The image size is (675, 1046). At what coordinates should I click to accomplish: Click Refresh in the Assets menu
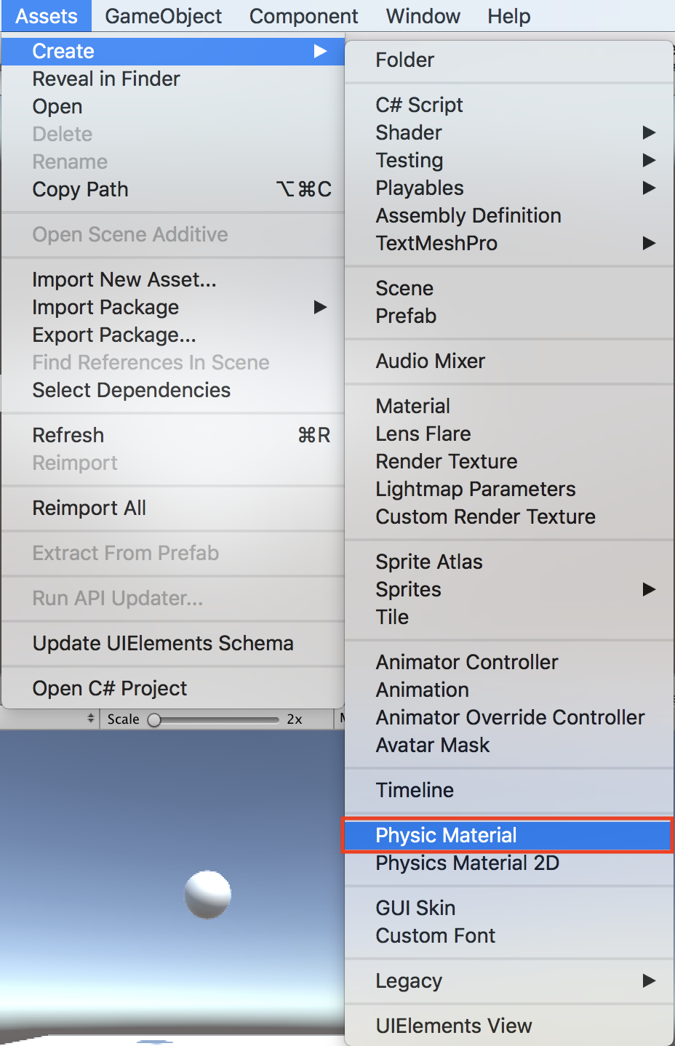pyautogui.click(x=68, y=435)
